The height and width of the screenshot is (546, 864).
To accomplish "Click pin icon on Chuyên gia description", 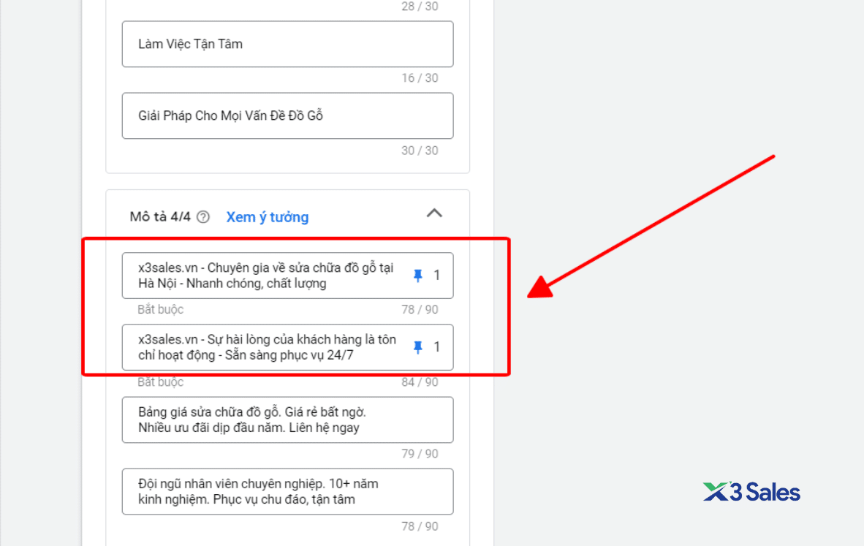I will pyautogui.click(x=418, y=276).
